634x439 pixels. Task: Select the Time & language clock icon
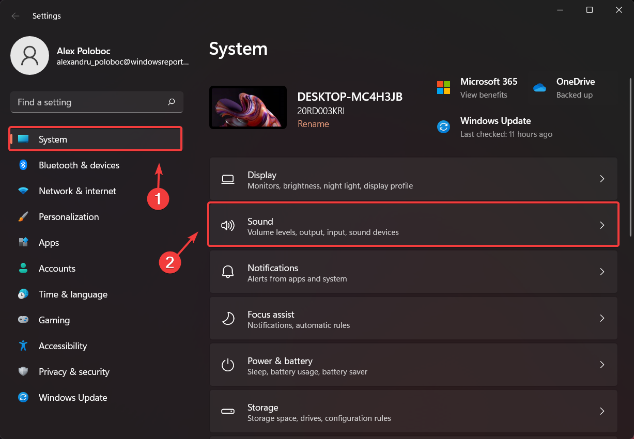23,294
